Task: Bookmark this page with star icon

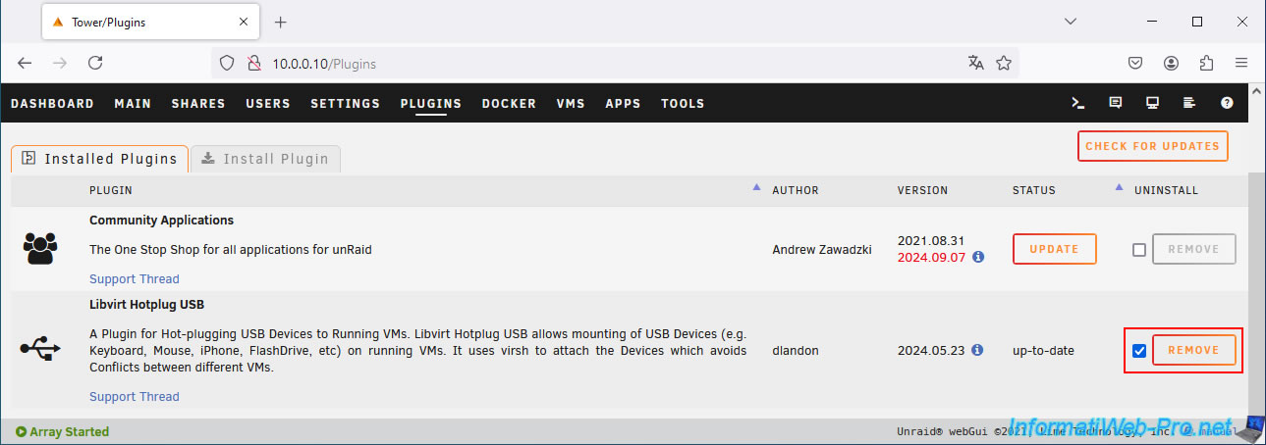Action: [x=1004, y=63]
